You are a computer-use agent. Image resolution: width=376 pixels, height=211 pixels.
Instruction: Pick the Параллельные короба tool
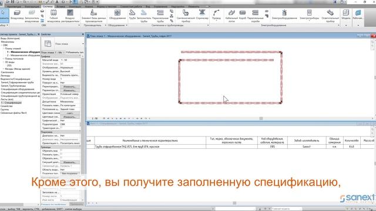[256, 16]
